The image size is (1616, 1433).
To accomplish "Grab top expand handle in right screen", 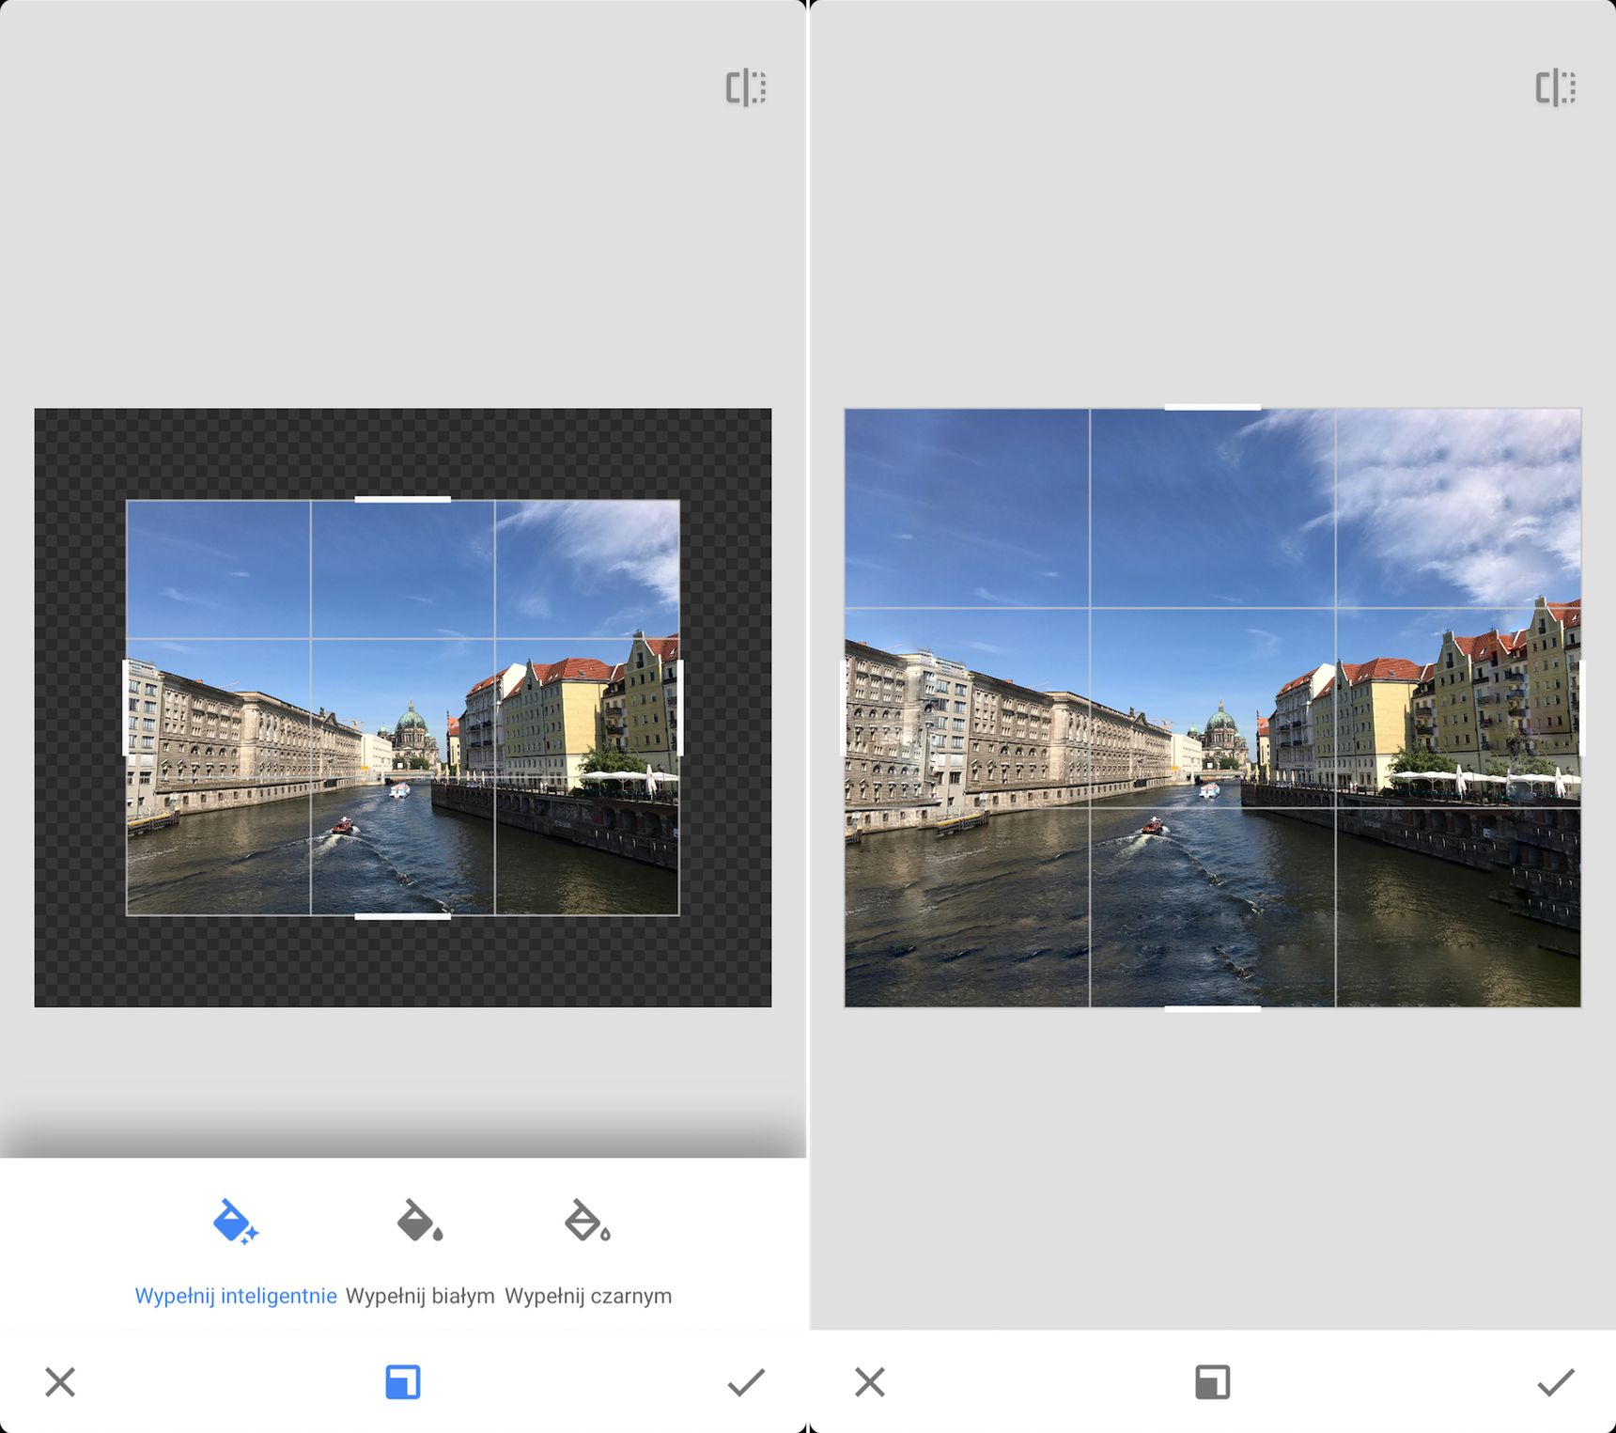I will pos(1212,407).
